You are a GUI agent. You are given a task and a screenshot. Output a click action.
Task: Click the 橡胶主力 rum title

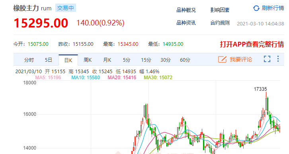pyautogui.click(x=32, y=8)
